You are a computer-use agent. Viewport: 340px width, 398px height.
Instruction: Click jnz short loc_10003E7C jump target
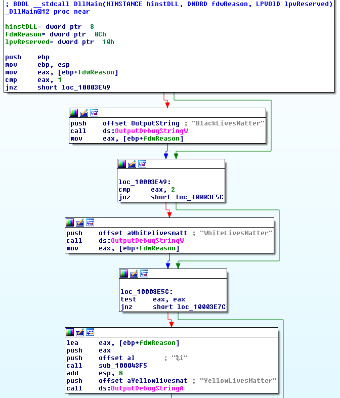point(201,307)
